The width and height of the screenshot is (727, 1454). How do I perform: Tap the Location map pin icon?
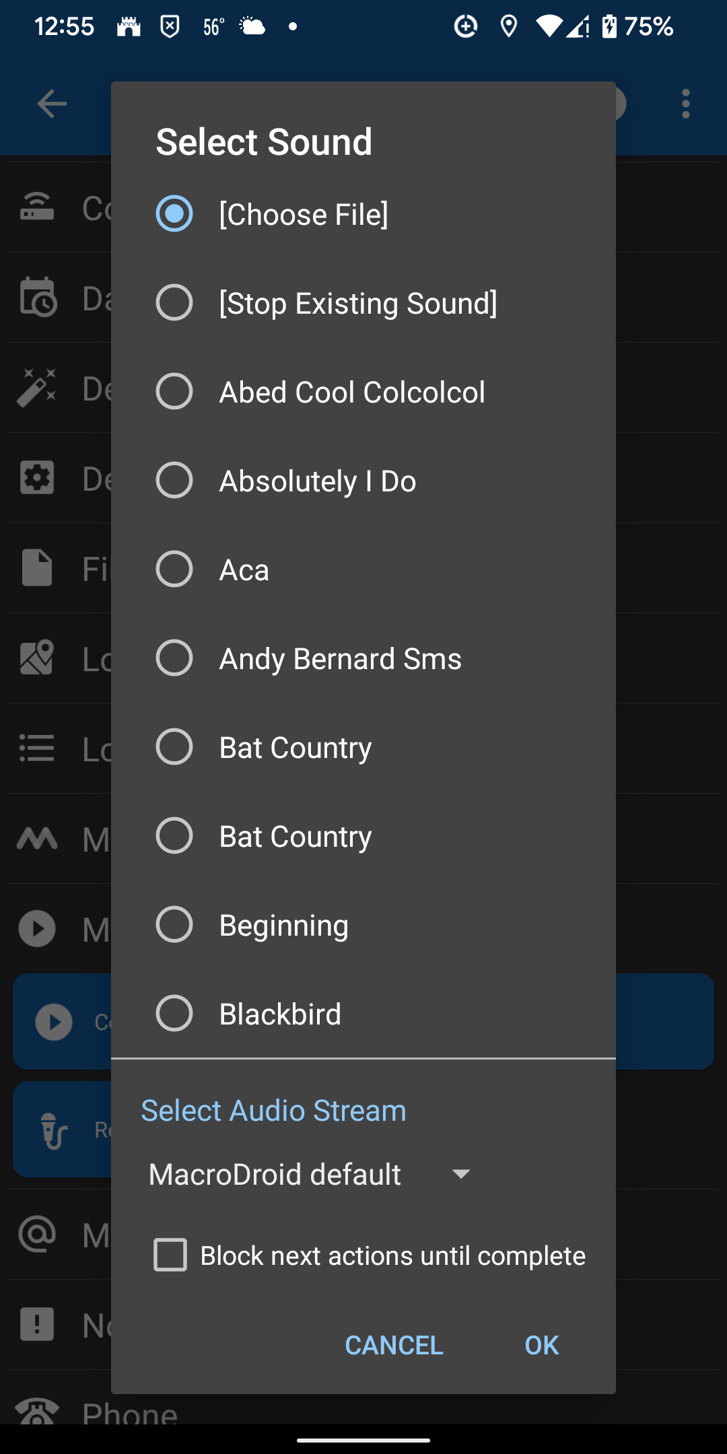37,658
